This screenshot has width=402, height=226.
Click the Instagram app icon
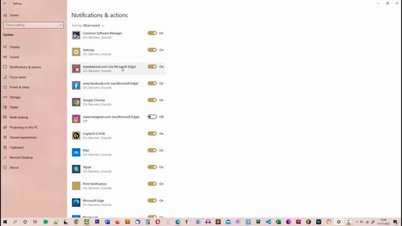(x=76, y=119)
